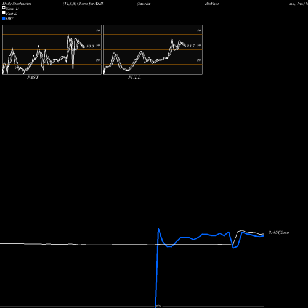Click the 'FAST' chart caption

tap(33, 78)
